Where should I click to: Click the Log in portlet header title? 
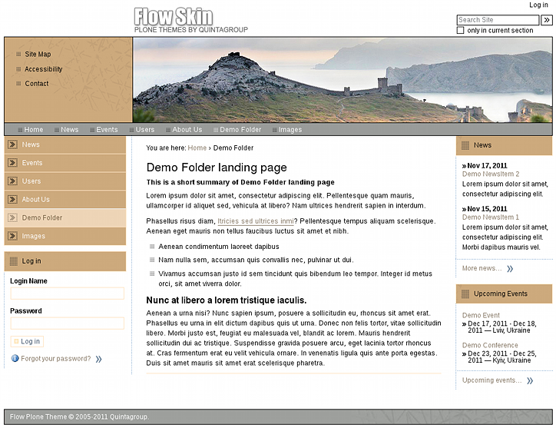click(31, 261)
